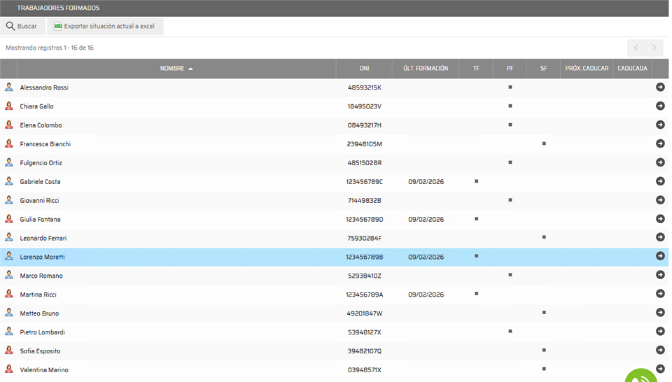Viewport: 672px width, 382px height.
Task: Click the user icon beside Valentina Marino
Action: [8, 369]
